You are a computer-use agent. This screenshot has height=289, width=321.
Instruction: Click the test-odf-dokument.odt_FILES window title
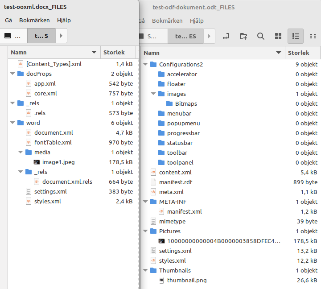click(193, 8)
